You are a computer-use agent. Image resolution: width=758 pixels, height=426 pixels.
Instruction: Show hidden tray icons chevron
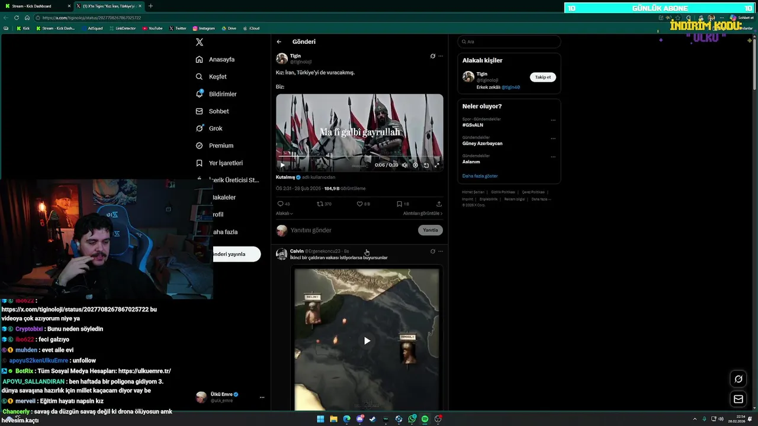pyautogui.click(x=695, y=419)
